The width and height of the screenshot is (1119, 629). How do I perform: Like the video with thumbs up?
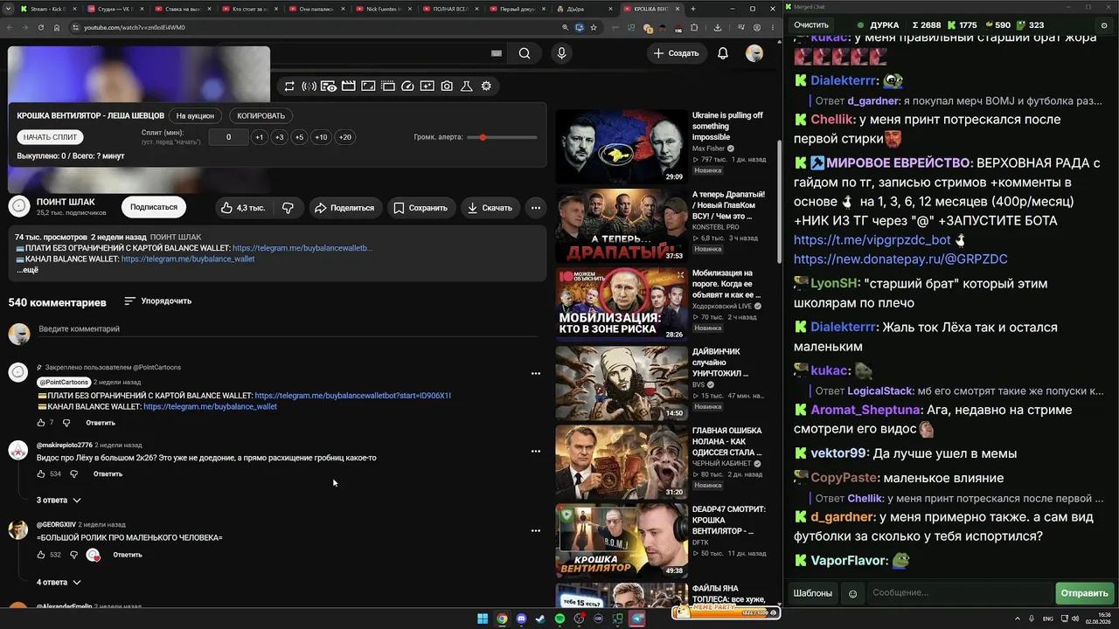(243, 208)
